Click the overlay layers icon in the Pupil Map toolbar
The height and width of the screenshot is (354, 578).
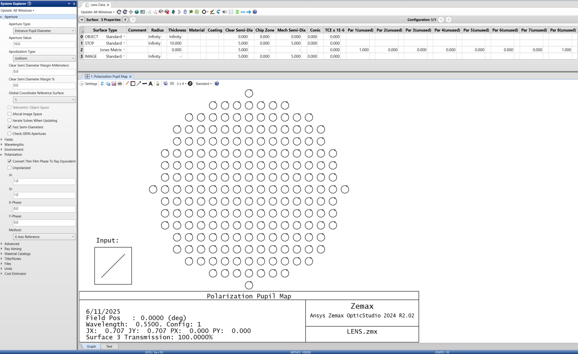coord(172,84)
